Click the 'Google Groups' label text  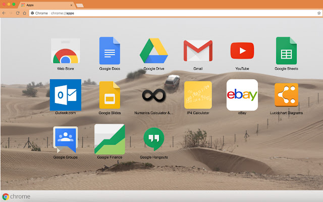pos(66,157)
